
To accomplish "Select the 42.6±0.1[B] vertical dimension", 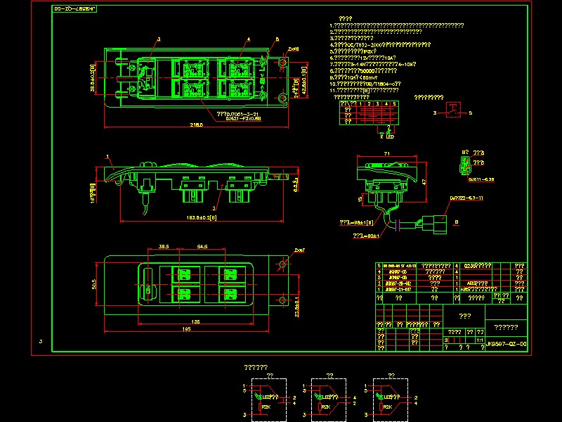I will [304, 81].
